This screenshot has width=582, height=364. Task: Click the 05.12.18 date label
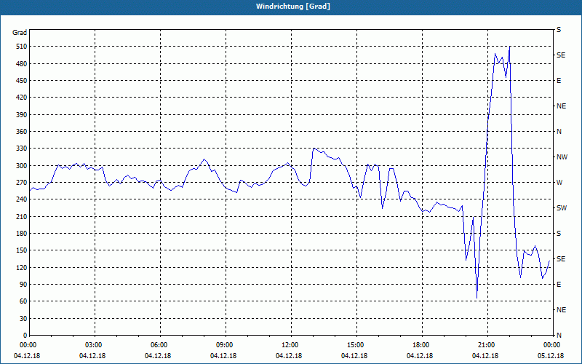pos(551,356)
